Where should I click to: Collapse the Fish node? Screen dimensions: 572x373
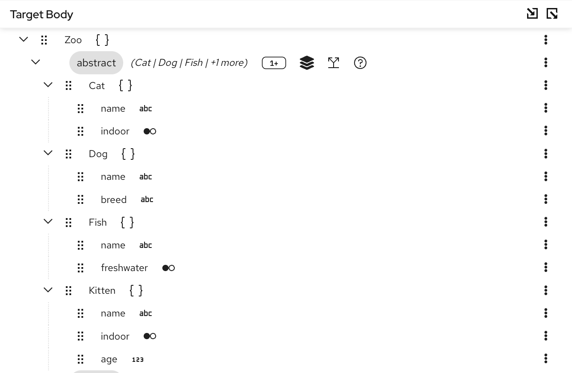(48, 222)
